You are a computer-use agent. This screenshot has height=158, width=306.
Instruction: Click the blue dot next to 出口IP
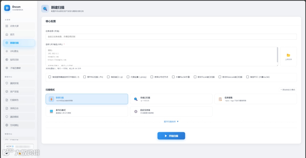[13, 146]
